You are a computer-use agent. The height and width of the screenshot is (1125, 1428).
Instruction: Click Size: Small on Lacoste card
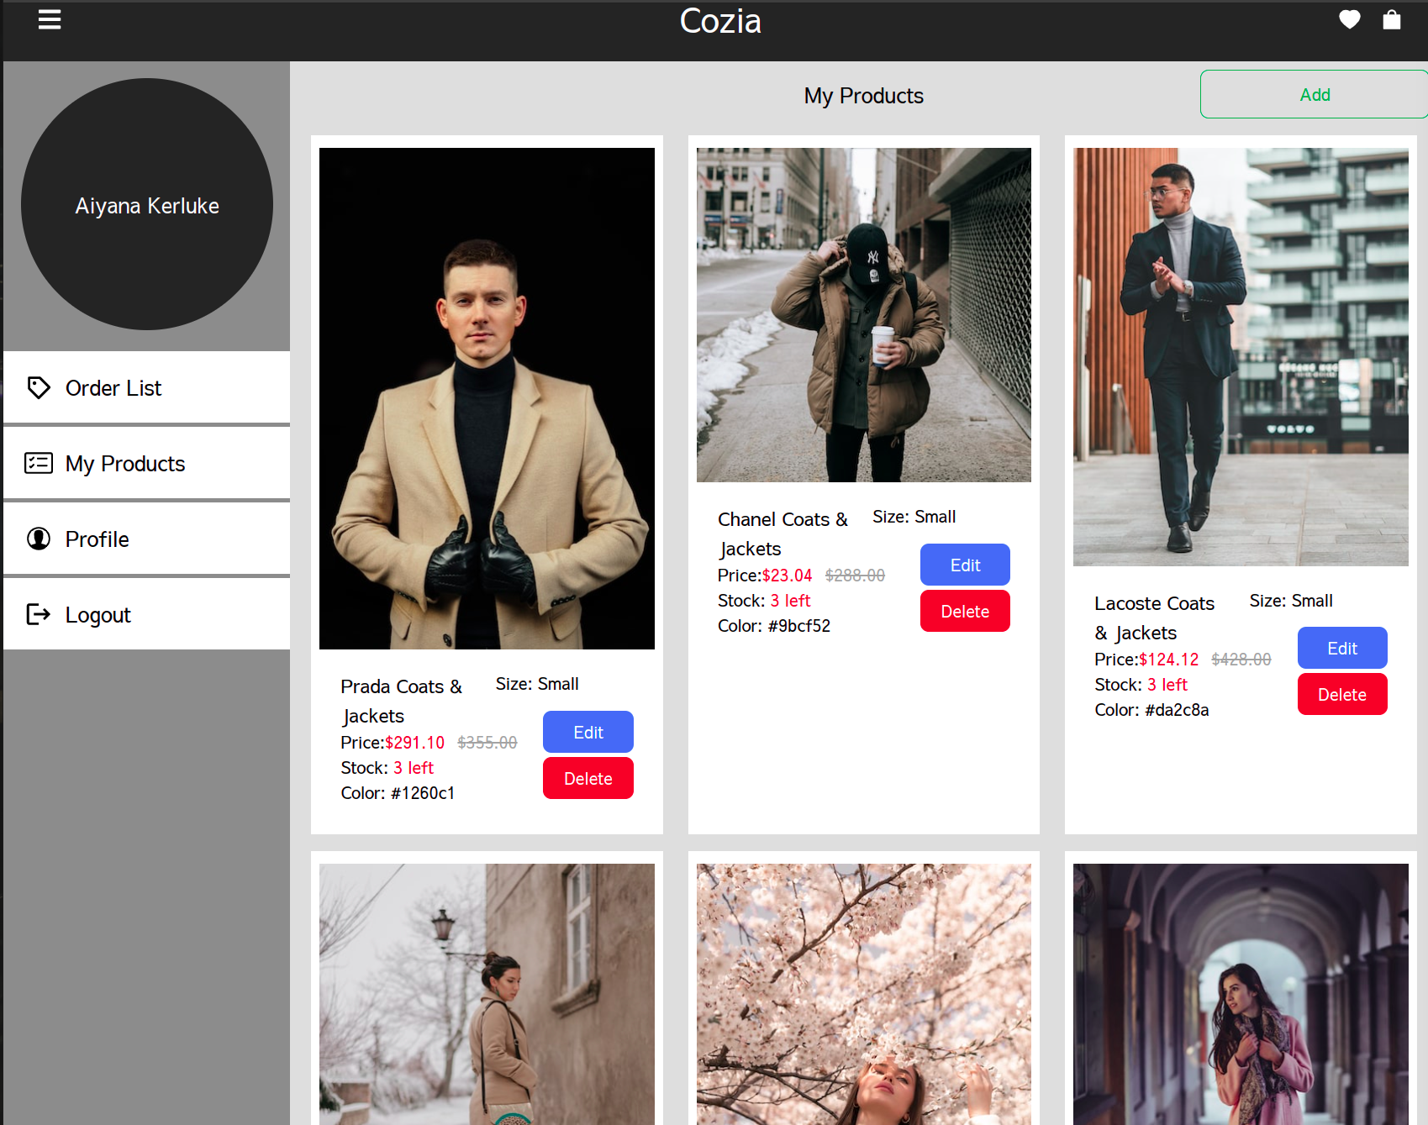[x=1291, y=601]
